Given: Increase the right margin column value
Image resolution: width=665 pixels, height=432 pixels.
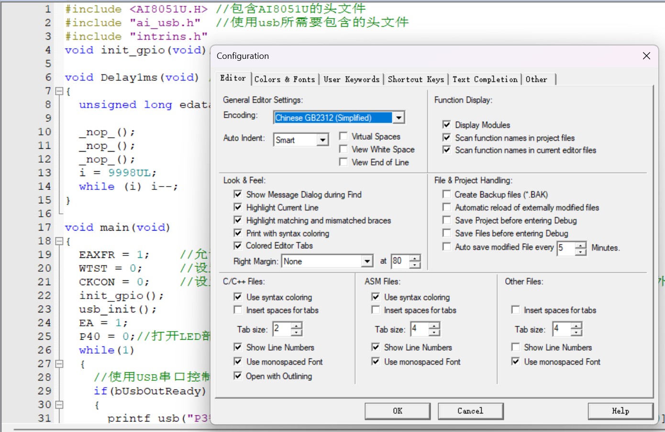Looking at the screenshot, I should (415, 258).
